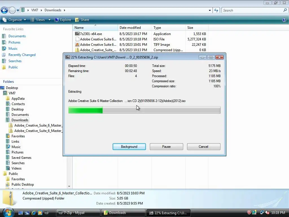Image resolution: width=289 pixels, height=217 pixels.
Task: Select Downloads folder in tree
Action: [20, 120]
